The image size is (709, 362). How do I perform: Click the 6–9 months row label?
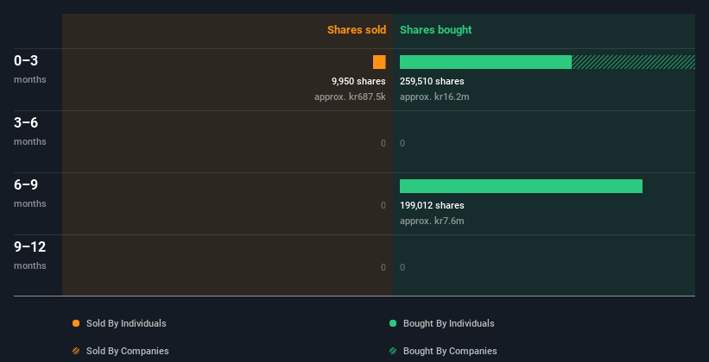[x=30, y=193]
